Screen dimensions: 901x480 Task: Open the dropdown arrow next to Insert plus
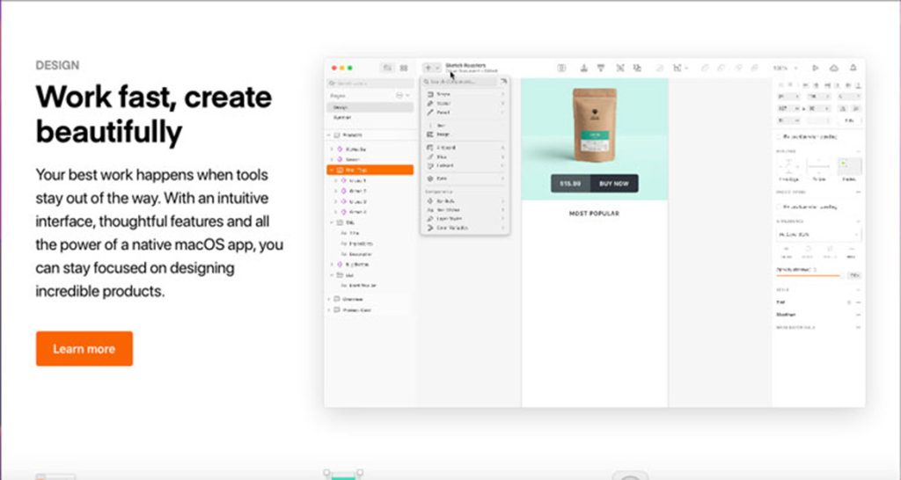437,68
